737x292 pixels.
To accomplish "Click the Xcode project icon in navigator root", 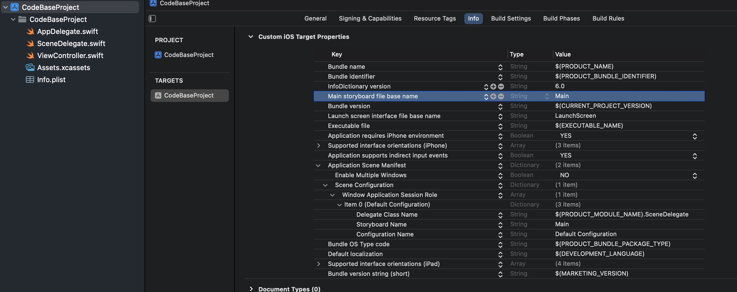I will pos(15,7).
